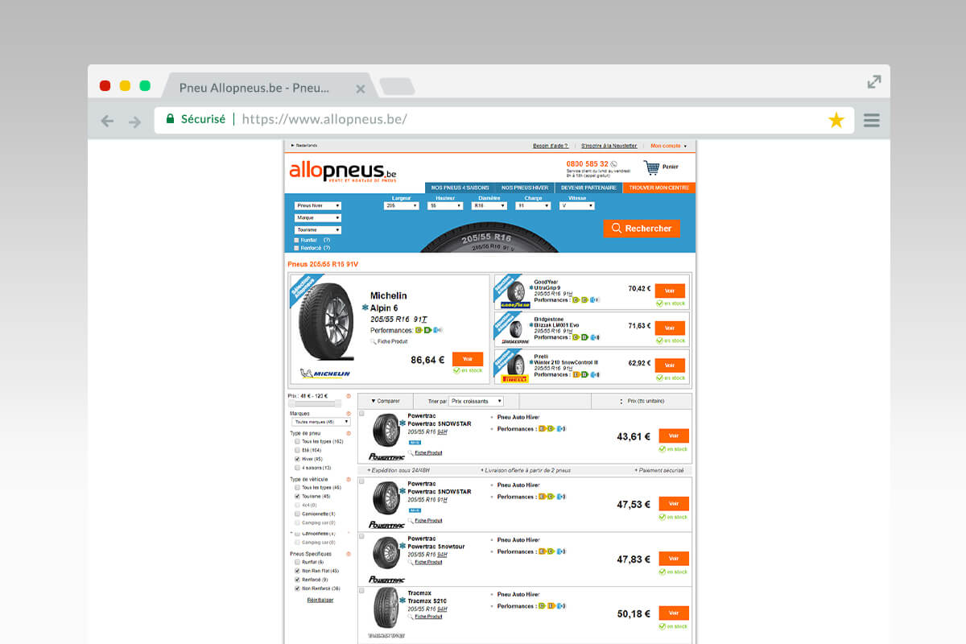The width and height of the screenshot is (966, 644).
Task: Enable the Renforcé checkbox in the search bar
Action: click(296, 248)
